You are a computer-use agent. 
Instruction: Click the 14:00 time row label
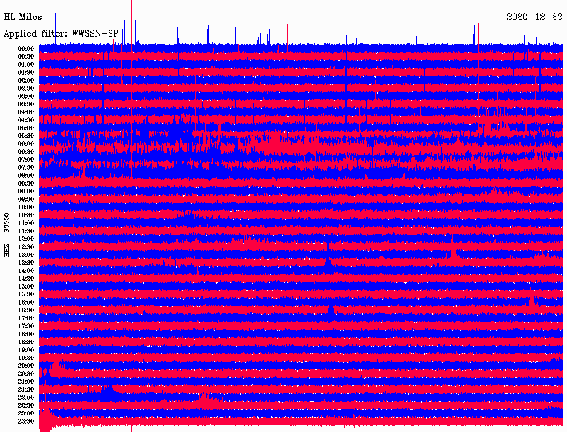coord(26,271)
